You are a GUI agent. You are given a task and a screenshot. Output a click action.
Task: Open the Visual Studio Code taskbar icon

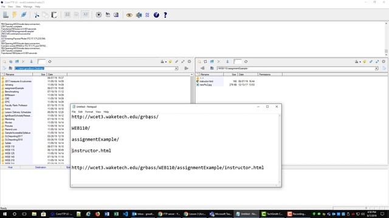coord(125,214)
